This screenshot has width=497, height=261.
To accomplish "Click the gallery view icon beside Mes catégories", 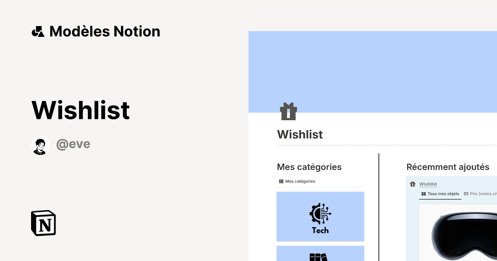I will (281, 181).
